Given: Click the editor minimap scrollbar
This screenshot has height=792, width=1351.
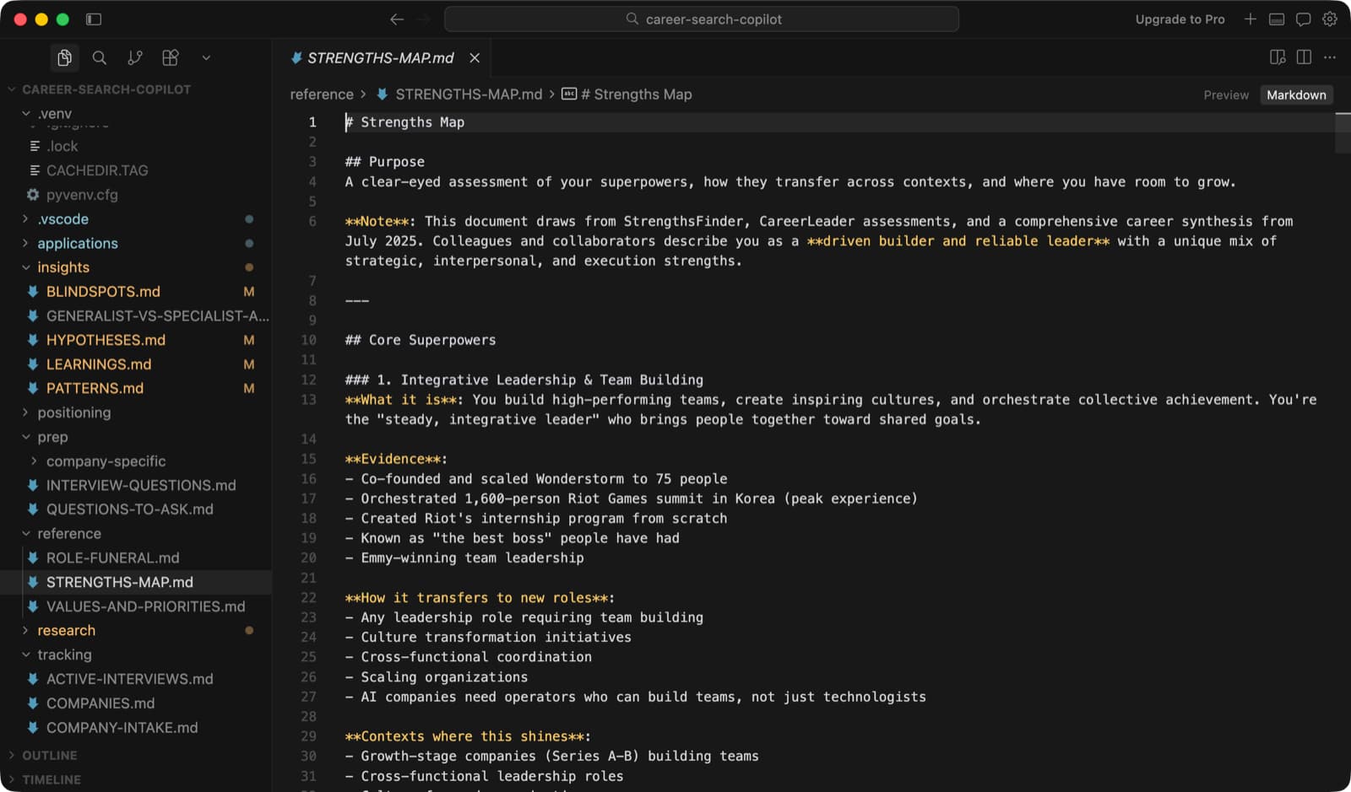Looking at the screenshot, I should click(1343, 132).
